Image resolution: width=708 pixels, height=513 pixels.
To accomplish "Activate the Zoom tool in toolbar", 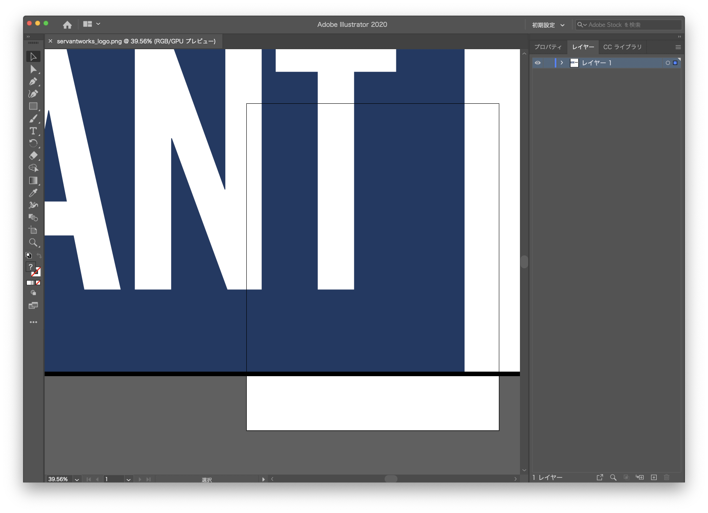I will tap(33, 243).
